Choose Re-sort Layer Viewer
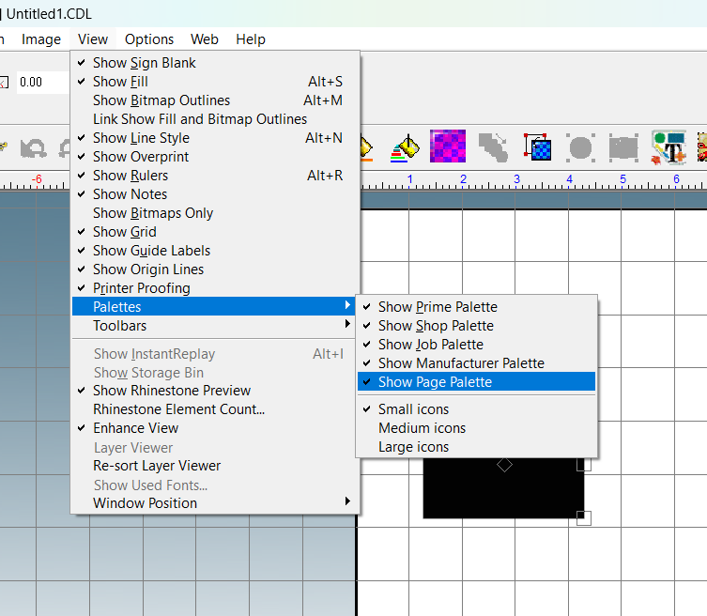 (x=215, y=466)
